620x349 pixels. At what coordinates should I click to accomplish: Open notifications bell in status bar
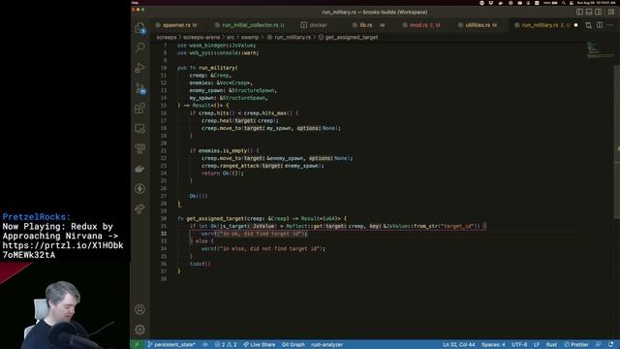point(611,345)
